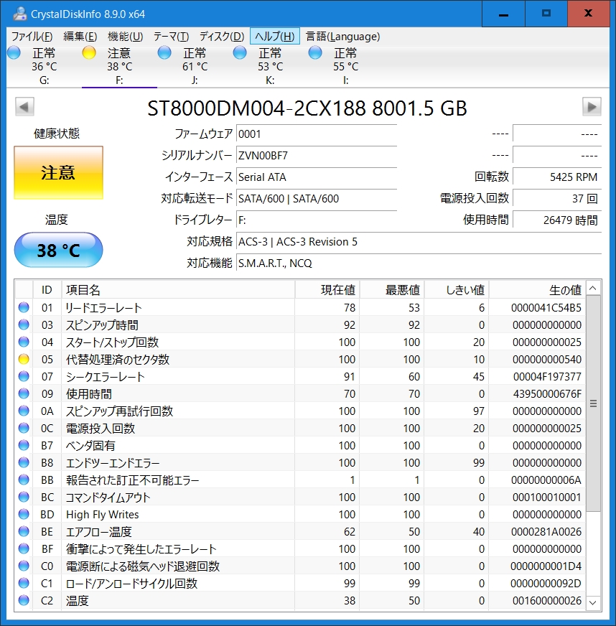The image size is (616, 626).
Task: Click the ACS-3 Revision 5 standard field
Action: pyautogui.click(x=419, y=242)
